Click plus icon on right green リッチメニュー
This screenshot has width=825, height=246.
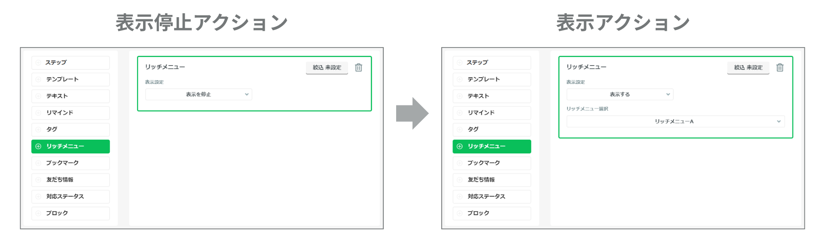click(x=460, y=147)
